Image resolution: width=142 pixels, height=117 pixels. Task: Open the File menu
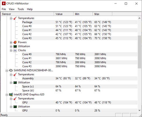point(4,9)
